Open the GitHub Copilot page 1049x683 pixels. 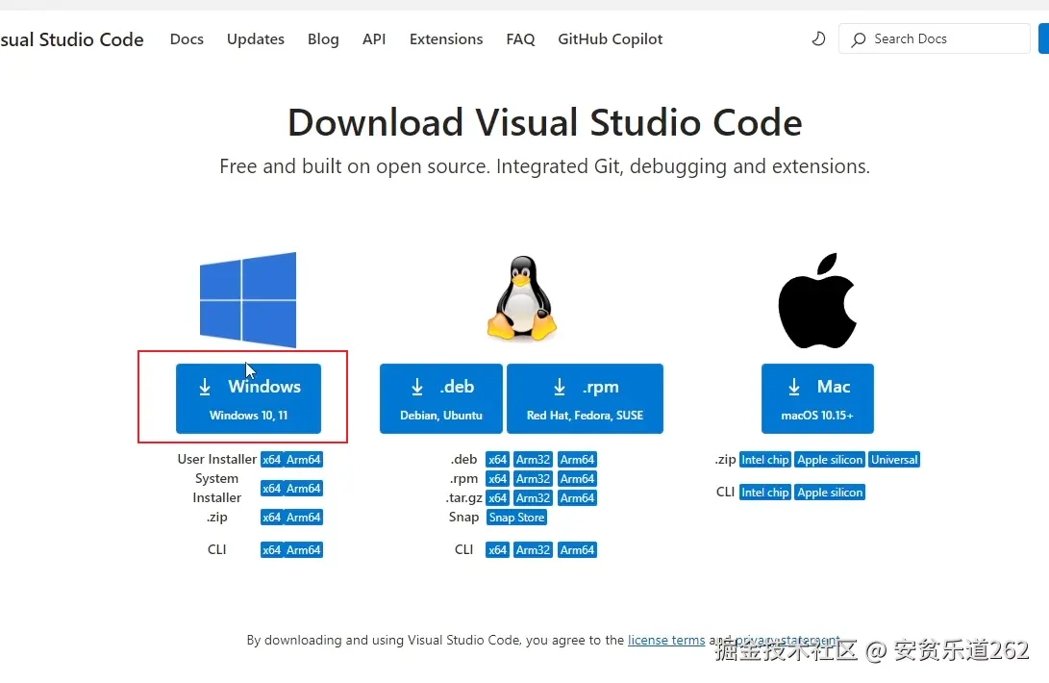coord(611,38)
